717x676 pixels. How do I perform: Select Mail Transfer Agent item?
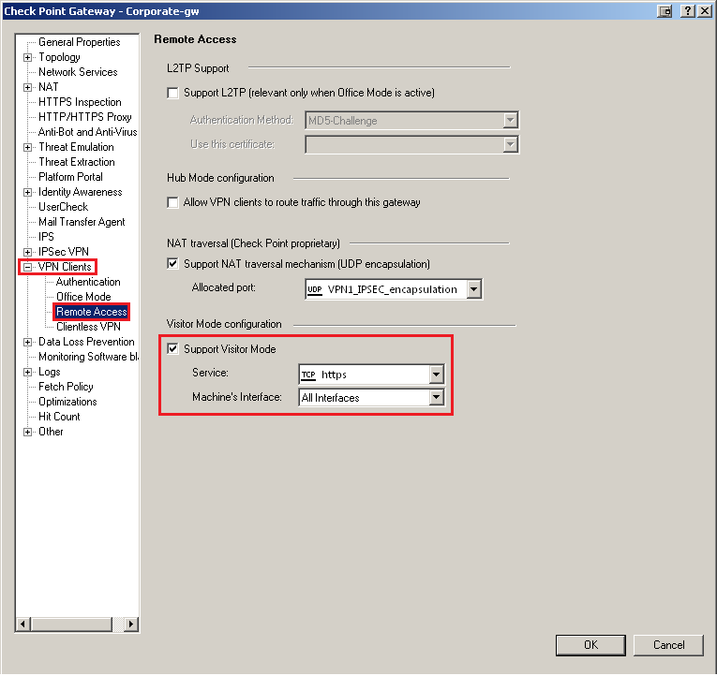[x=82, y=222]
